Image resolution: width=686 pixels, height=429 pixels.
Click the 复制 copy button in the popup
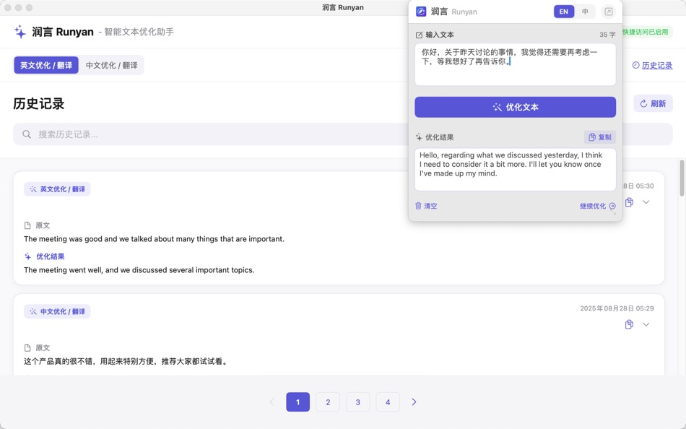[x=599, y=136]
